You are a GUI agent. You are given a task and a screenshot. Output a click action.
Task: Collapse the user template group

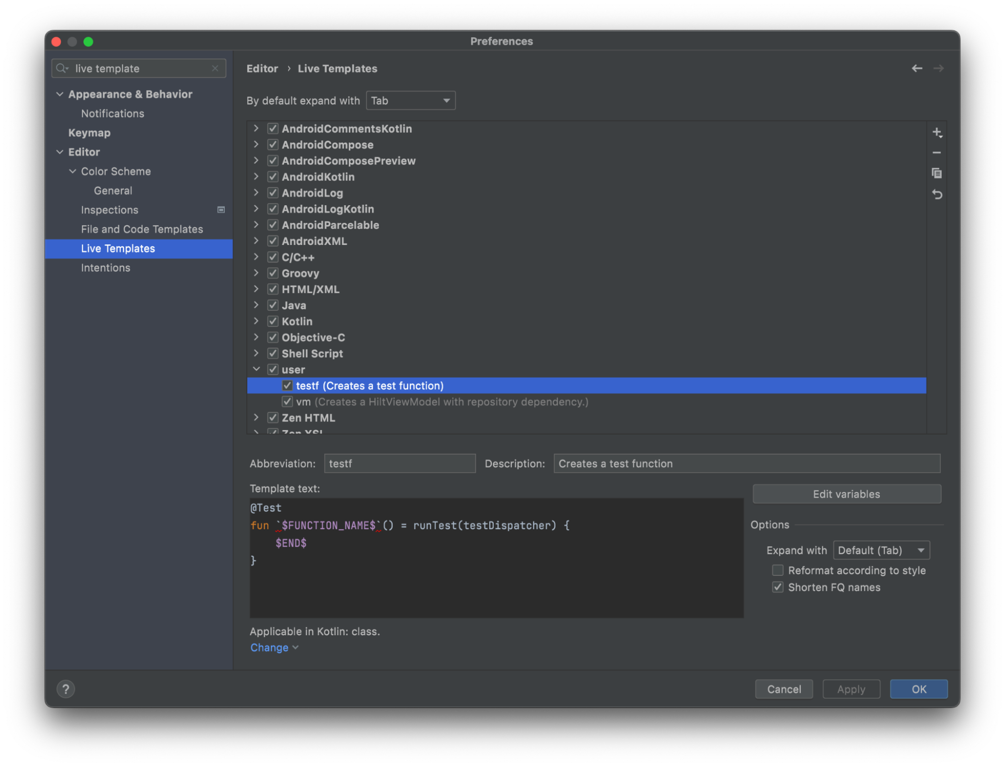tap(256, 369)
